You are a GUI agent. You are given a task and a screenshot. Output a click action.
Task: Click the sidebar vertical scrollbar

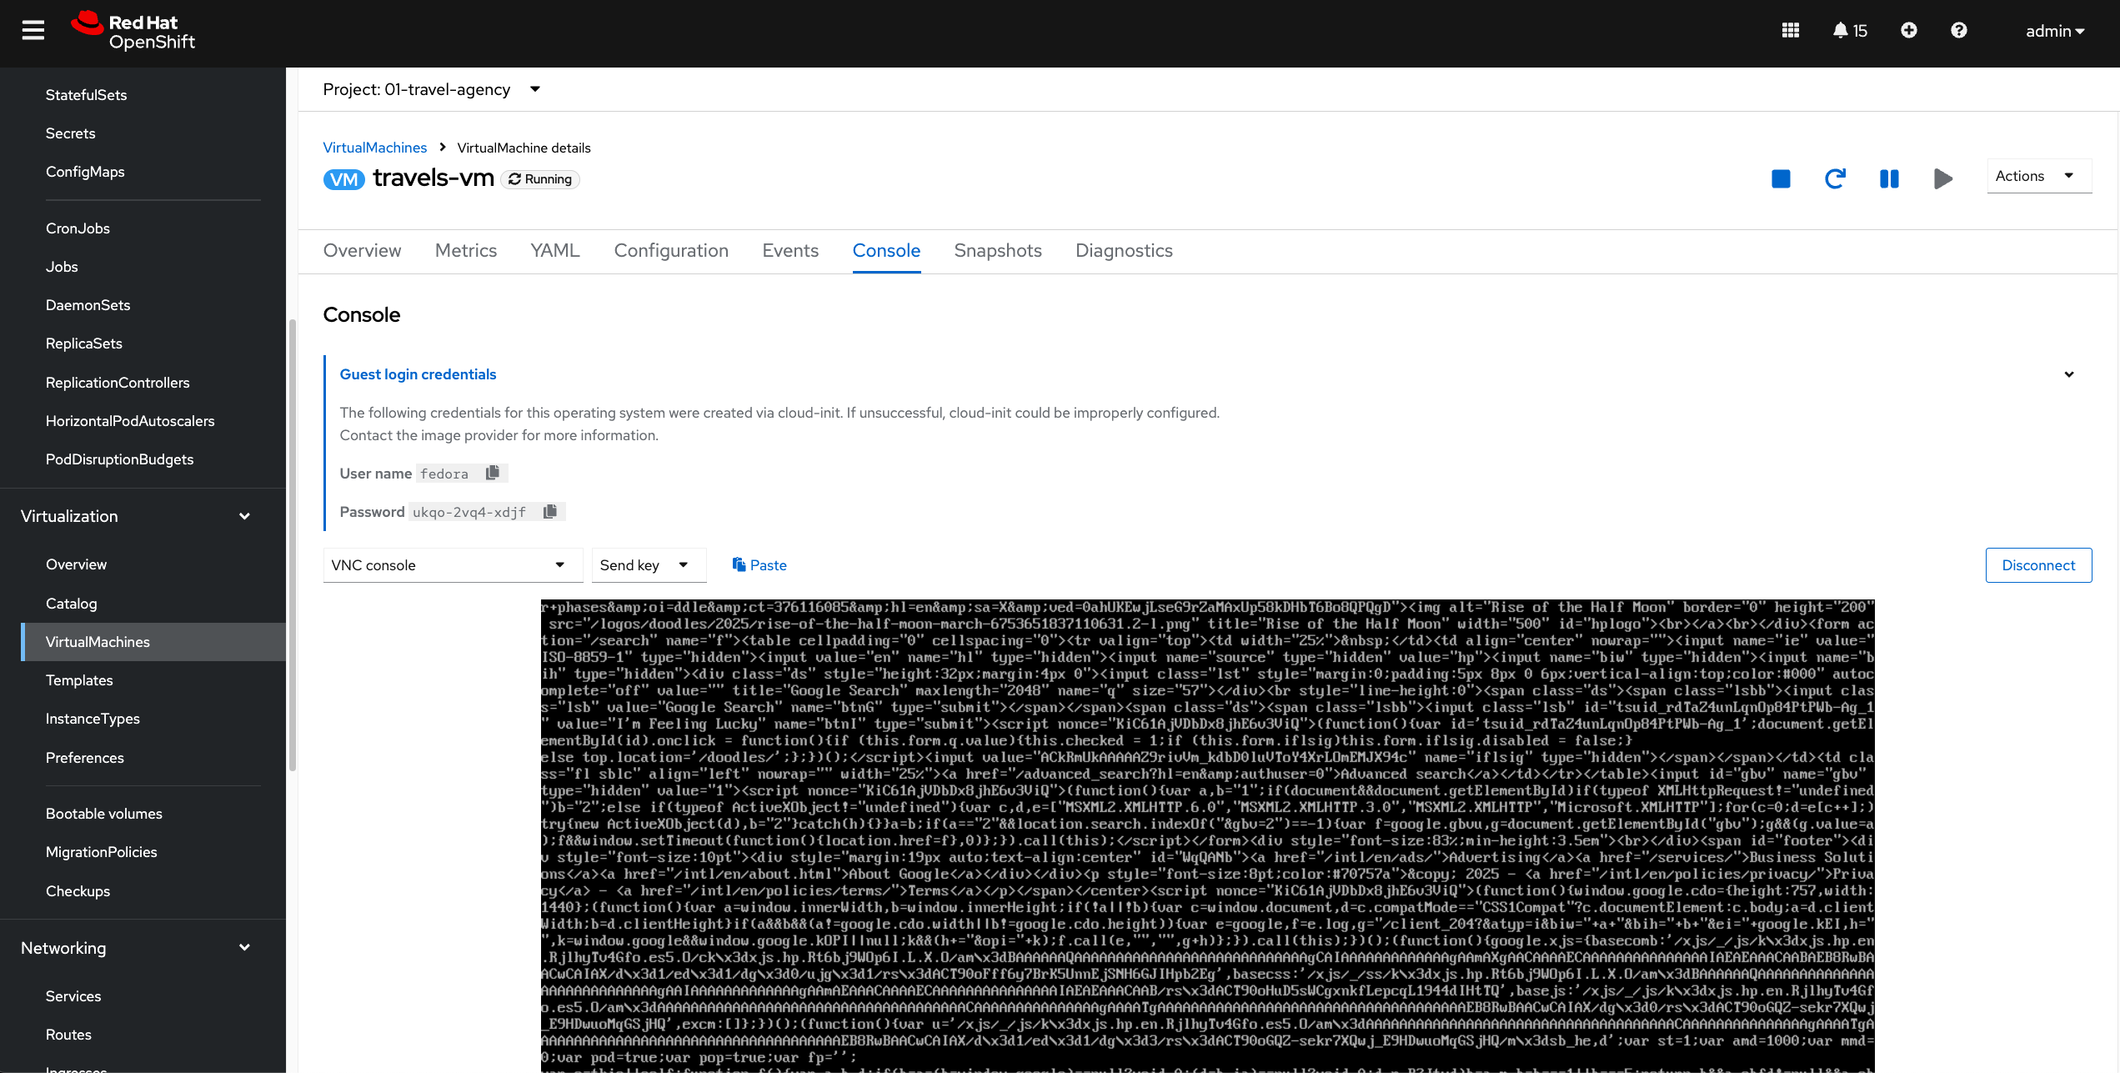point(292,546)
